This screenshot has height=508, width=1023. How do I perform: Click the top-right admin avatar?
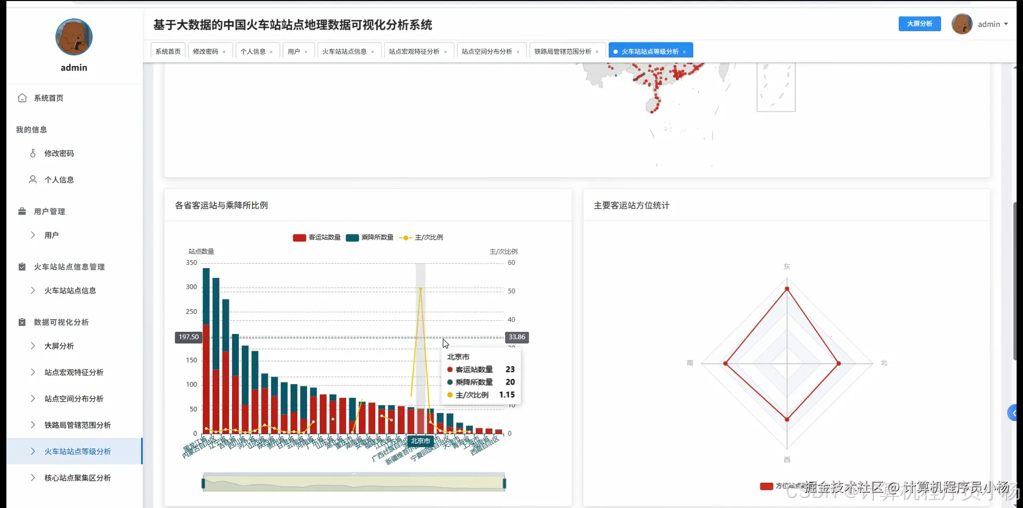click(x=962, y=24)
